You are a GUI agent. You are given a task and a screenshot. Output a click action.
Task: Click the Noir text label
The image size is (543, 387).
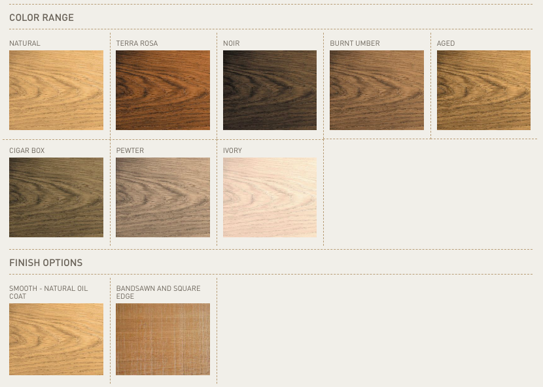click(x=231, y=44)
